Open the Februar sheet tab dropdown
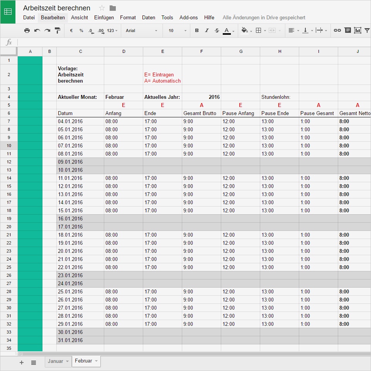This screenshot has height=371, width=371. pyautogui.click(x=95, y=361)
